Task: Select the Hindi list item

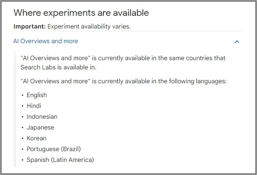Action: pyautogui.click(x=34, y=106)
